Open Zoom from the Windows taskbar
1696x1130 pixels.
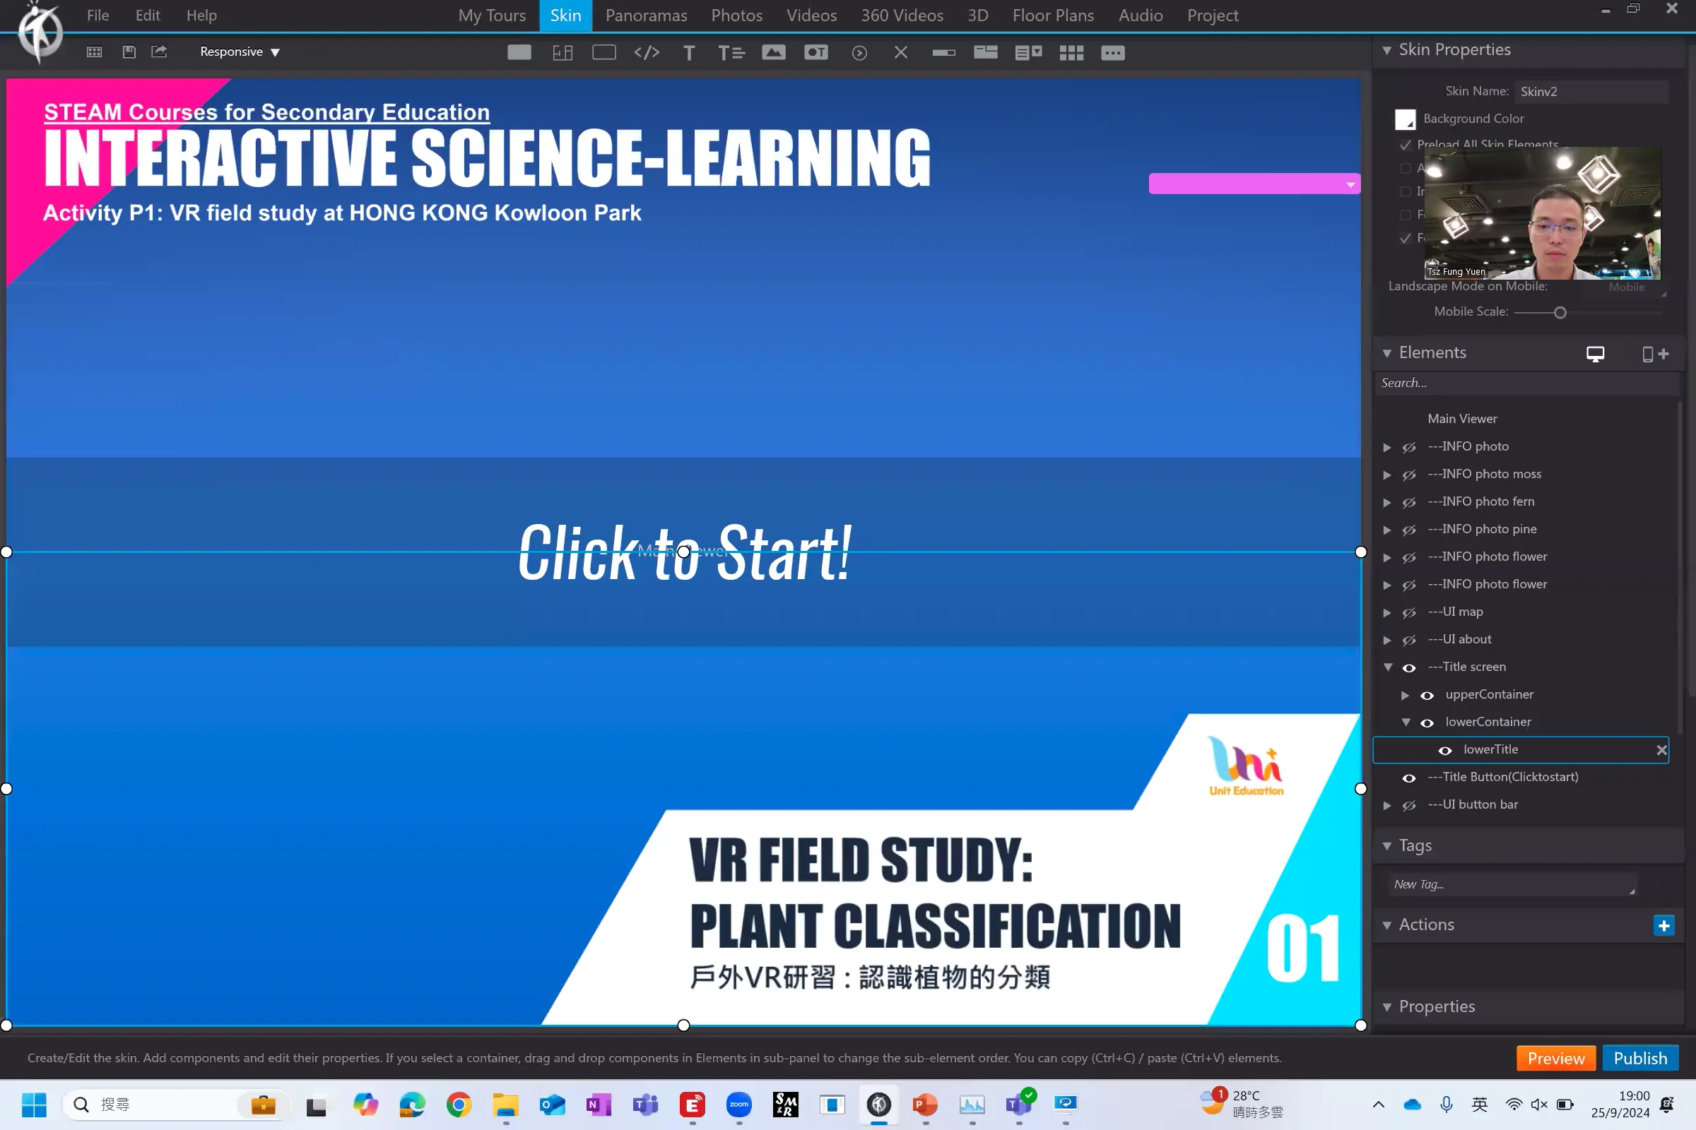point(738,1104)
